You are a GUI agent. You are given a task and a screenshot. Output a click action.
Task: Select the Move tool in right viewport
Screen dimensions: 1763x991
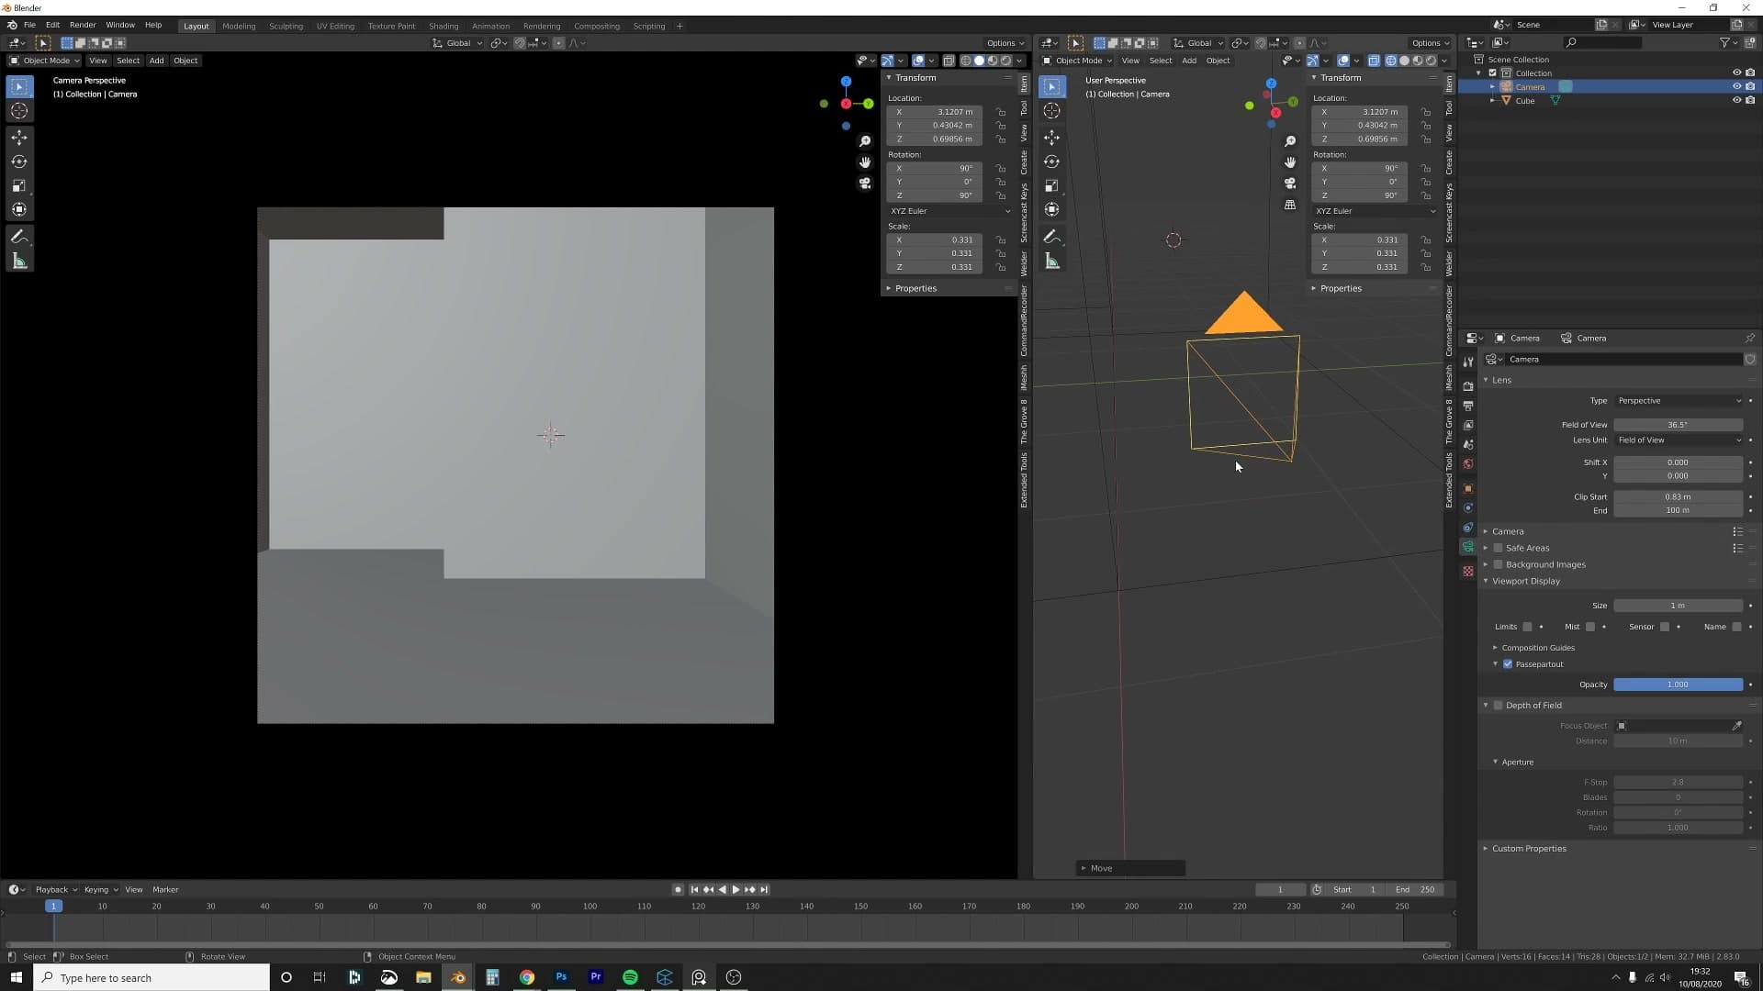pos(1052,138)
